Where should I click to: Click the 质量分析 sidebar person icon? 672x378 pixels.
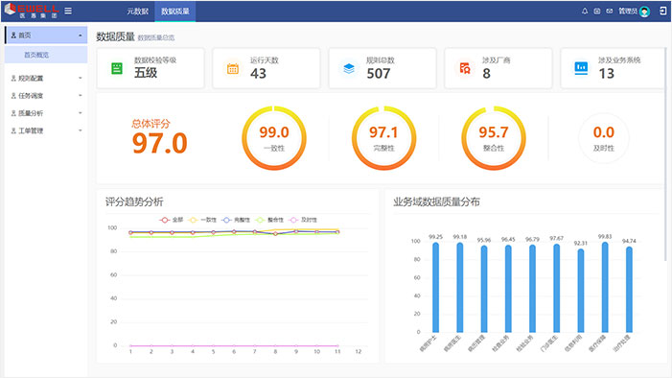(13, 113)
